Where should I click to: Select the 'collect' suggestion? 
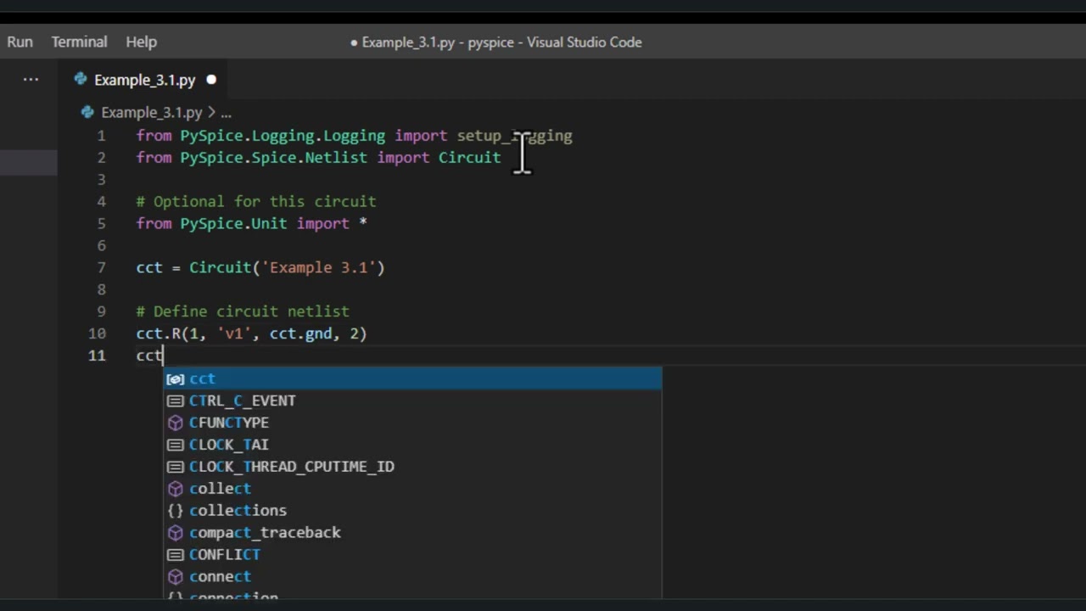point(412,489)
